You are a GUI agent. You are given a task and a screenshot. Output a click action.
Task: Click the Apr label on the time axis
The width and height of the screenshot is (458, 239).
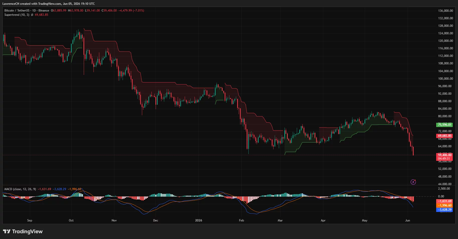(x=323, y=220)
